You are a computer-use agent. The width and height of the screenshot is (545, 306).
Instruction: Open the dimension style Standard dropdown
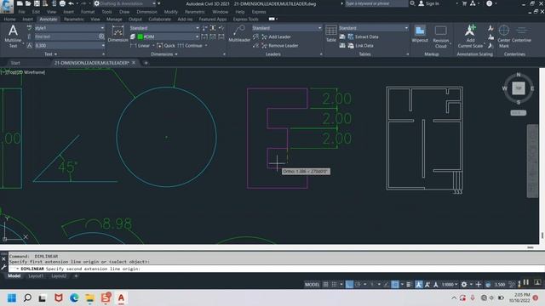pyautogui.click(x=164, y=28)
